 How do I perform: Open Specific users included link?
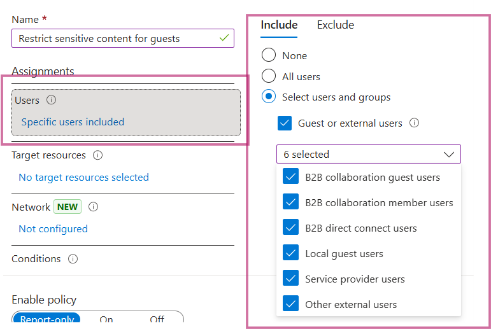[73, 122]
